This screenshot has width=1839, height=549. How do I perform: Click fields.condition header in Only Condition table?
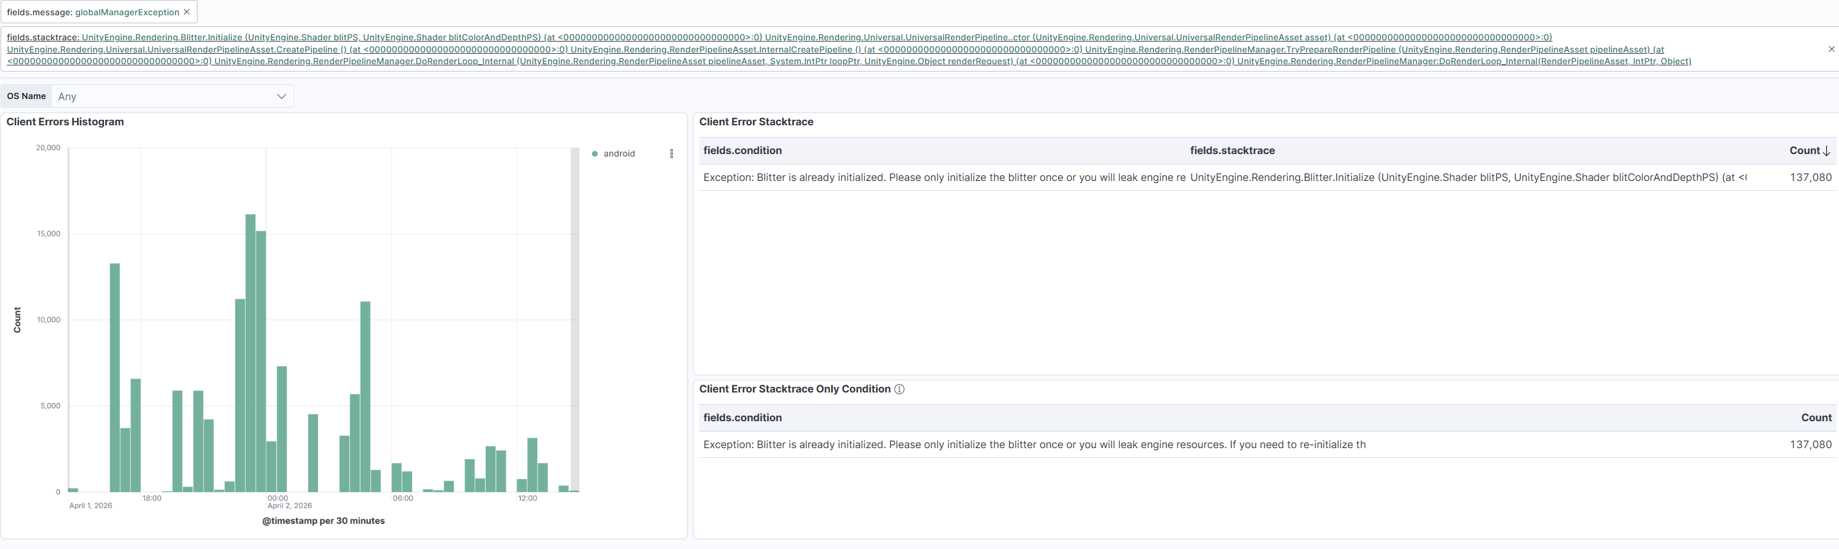(742, 418)
